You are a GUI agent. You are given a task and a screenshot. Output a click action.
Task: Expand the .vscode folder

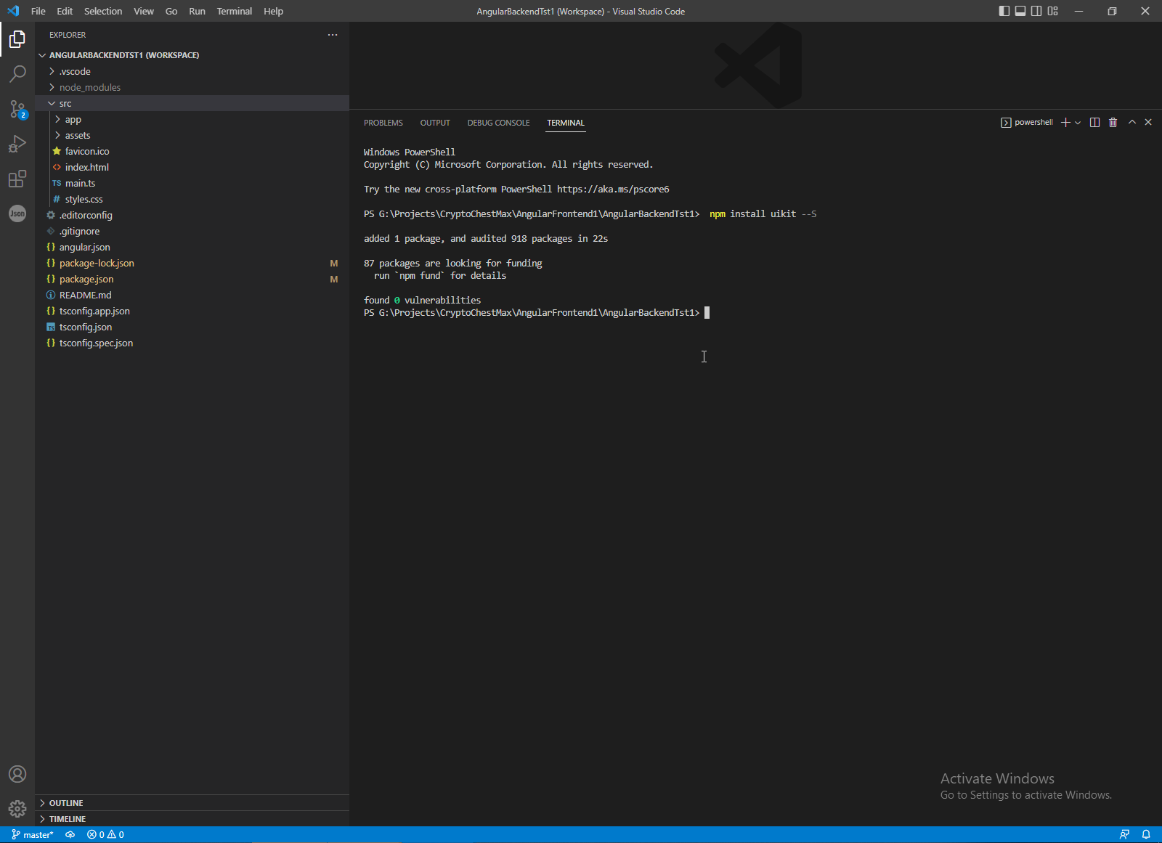point(192,71)
